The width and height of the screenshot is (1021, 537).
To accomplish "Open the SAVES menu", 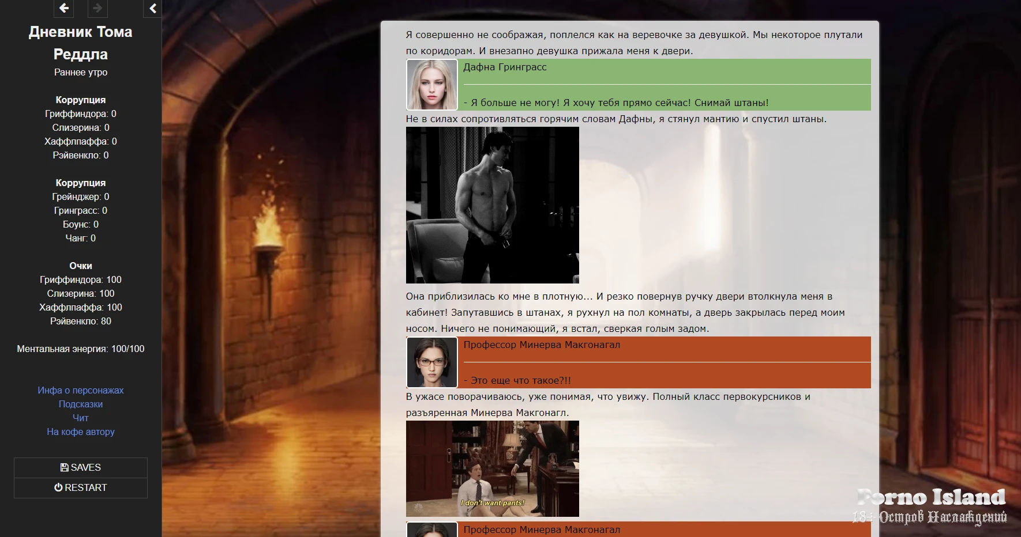I will pyautogui.click(x=81, y=467).
